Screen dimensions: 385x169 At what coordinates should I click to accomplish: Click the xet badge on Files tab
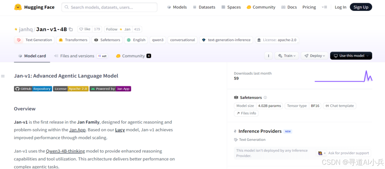point(102,56)
